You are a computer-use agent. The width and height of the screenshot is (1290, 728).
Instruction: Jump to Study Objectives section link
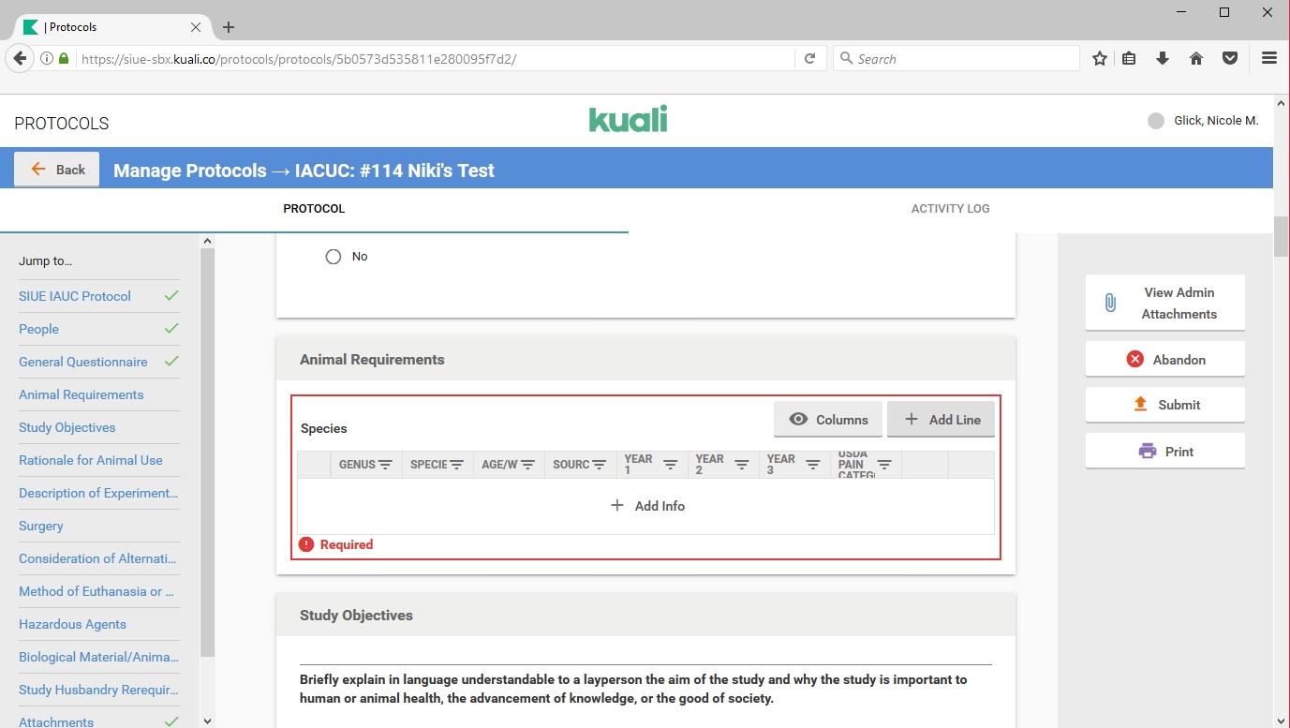click(67, 427)
